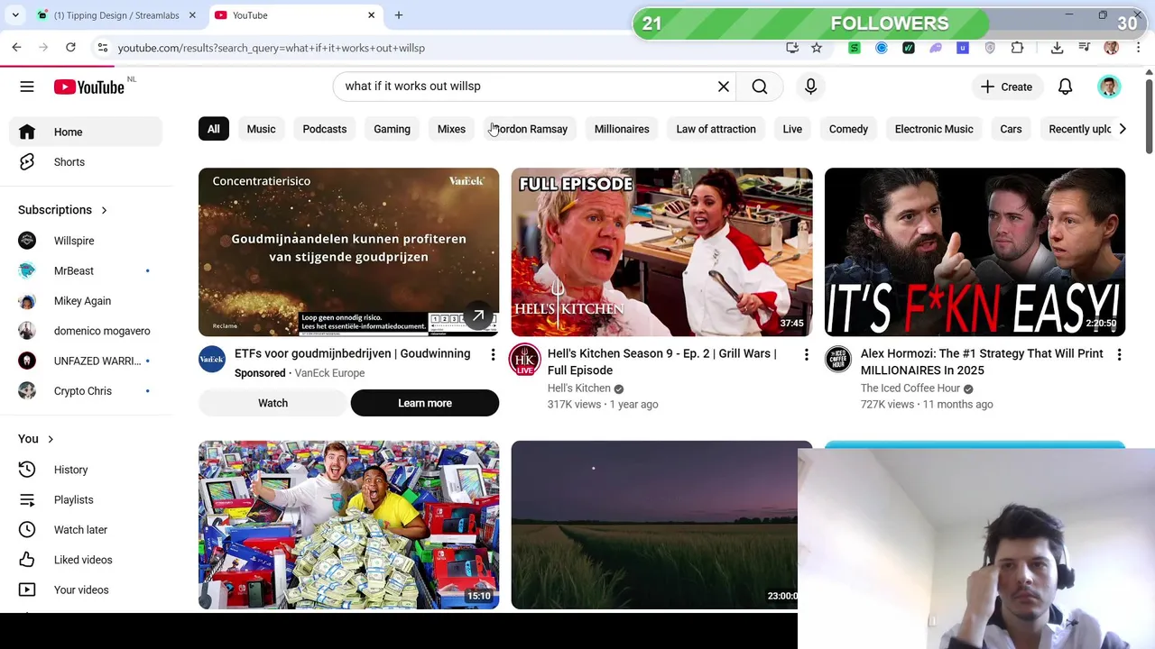The height and width of the screenshot is (649, 1155).
Task: Clear the search query with the X
Action: click(x=724, y=87)
